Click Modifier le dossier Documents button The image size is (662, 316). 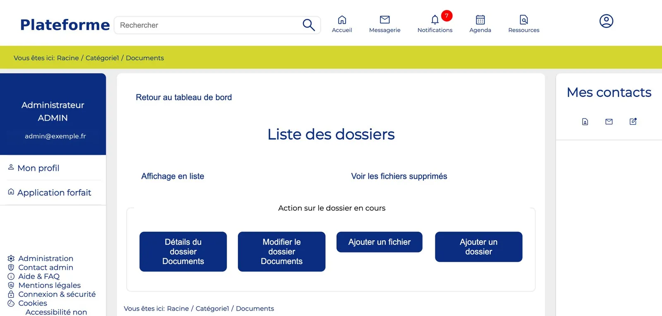tap(281, 252)
